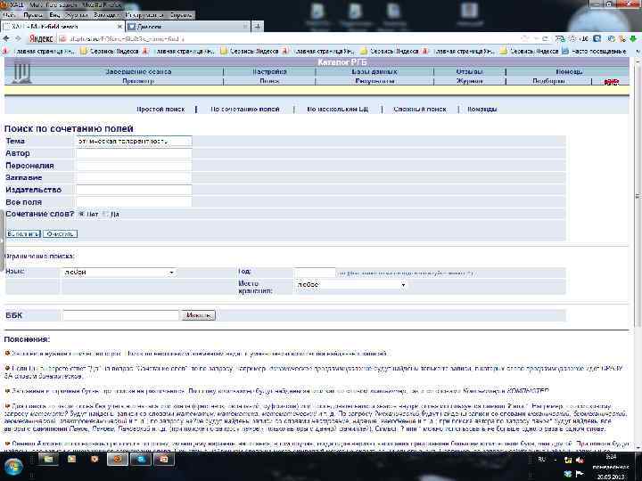This screenshot has height=481, width=642.
Task: Open the Справка menu
Action: point(181,15)
